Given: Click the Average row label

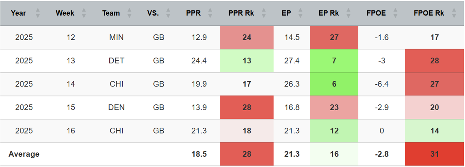Looking at the screenshot, I should (24, 154).
